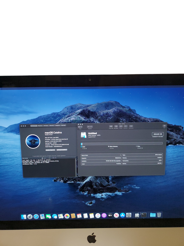The width and height of the screenshot is (184, 246).
Task: Click the Restore icon in Disk Utility toolbar
Action: pos(125,126)
